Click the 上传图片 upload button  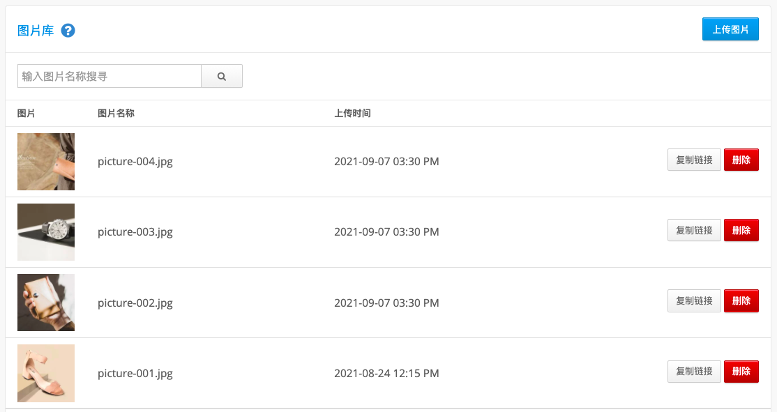tap(730, 29)
